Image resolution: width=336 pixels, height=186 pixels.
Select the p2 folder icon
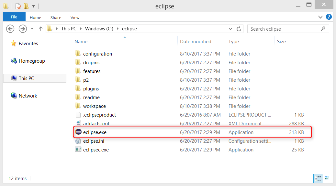(x=78, y=80)
